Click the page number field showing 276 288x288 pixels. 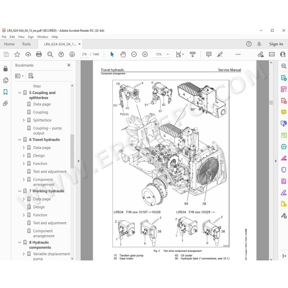tap(84, 54)
